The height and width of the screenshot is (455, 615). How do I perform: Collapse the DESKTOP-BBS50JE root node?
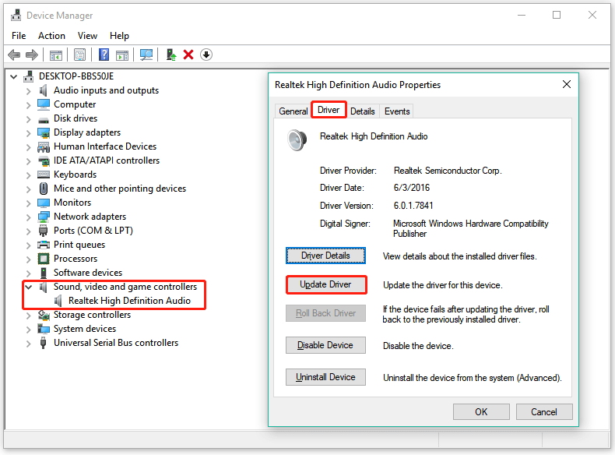pyautogui.click(x=14, y=76)
